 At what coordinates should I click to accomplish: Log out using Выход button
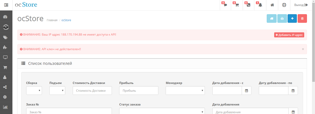click(301, 5)
